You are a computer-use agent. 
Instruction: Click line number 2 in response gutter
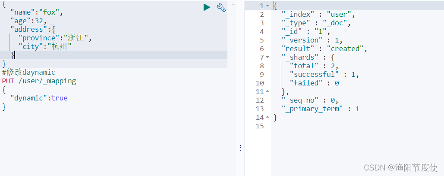pyautogui.click(x=261, y=14)
